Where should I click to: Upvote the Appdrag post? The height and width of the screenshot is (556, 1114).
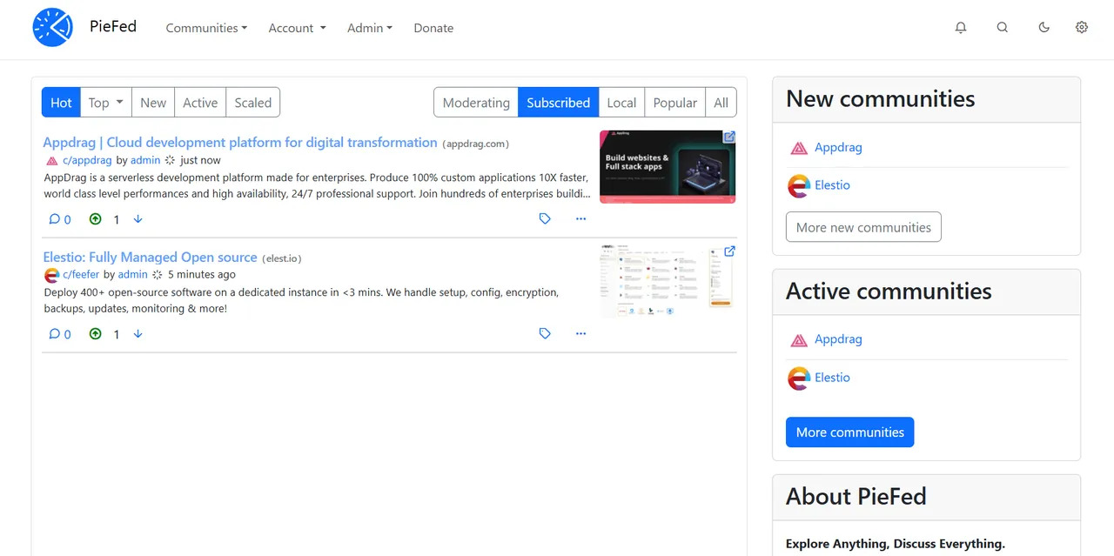[96, 219]
